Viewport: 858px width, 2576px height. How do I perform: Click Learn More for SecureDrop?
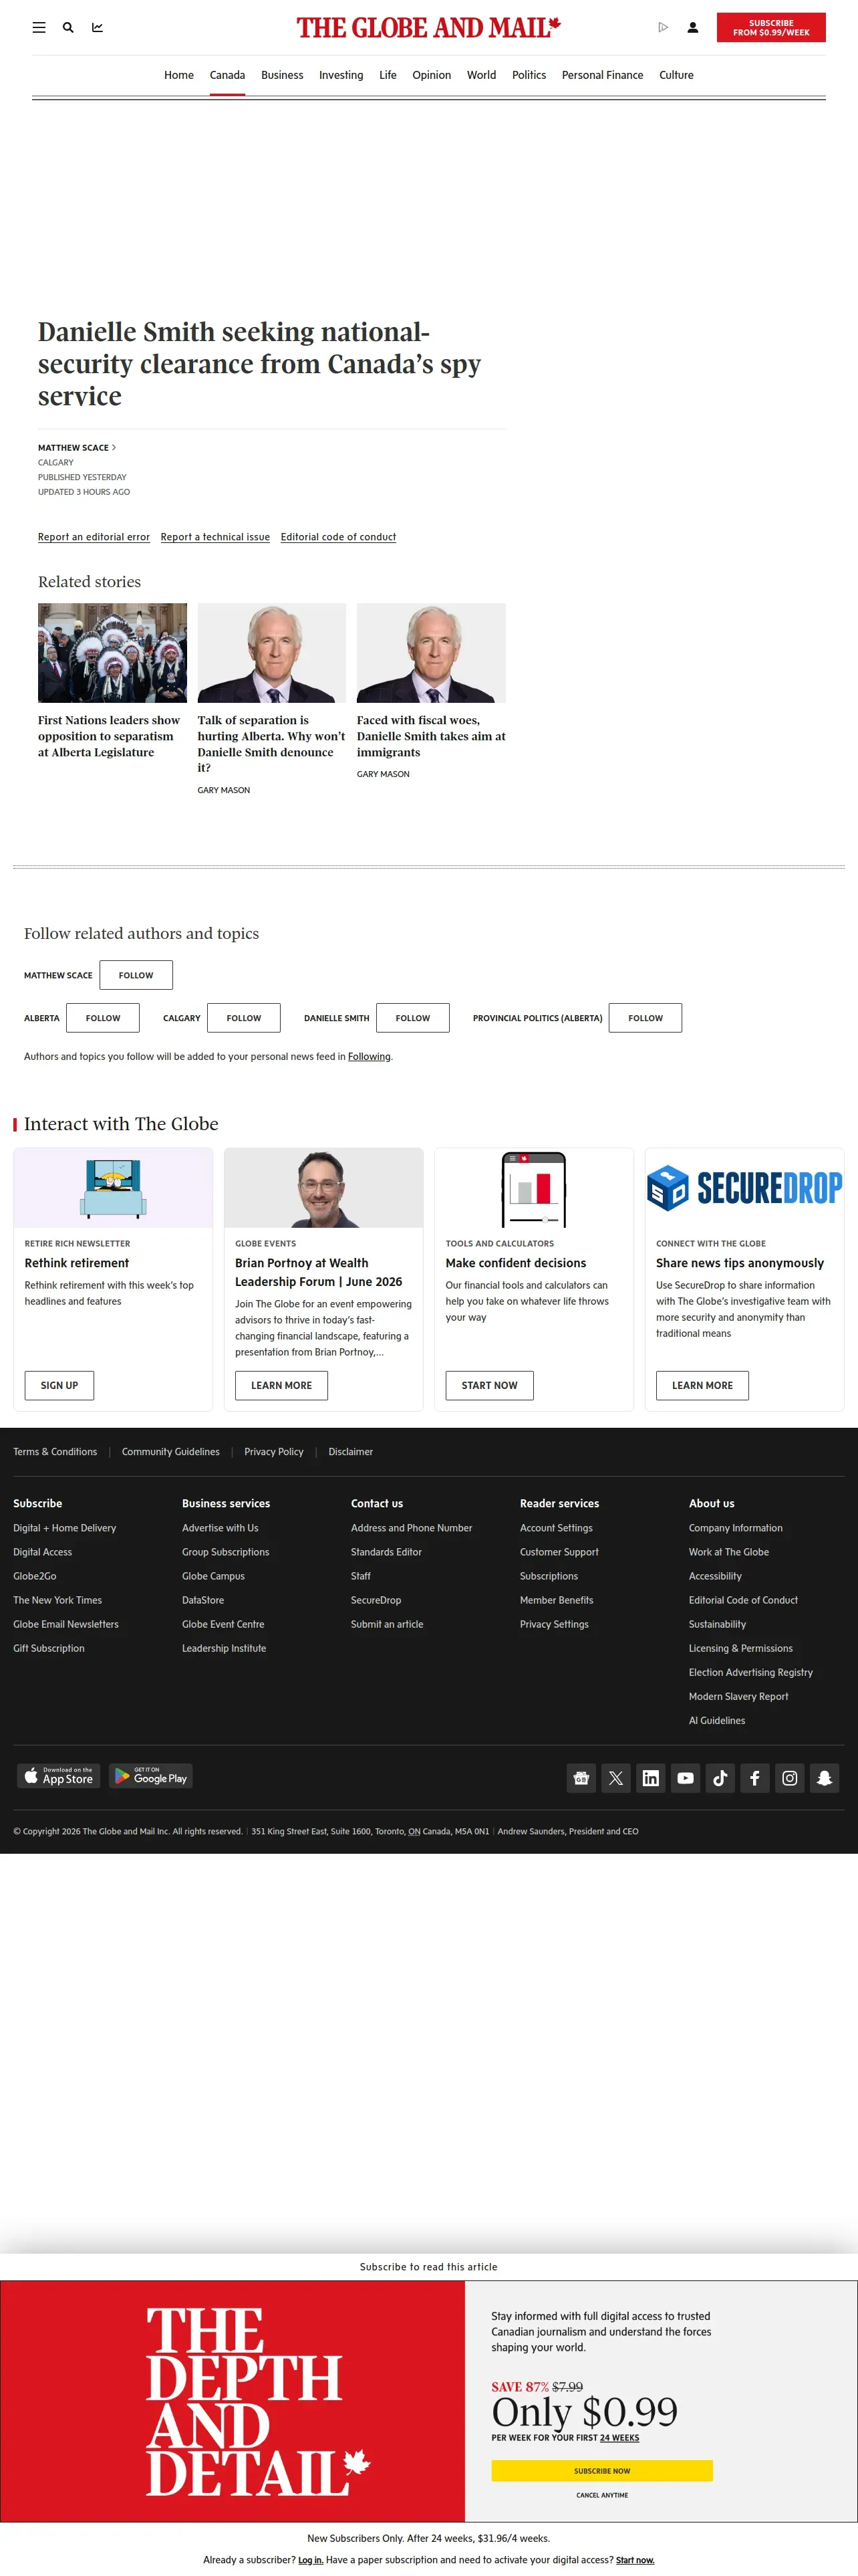click(x=702, y=1385)
